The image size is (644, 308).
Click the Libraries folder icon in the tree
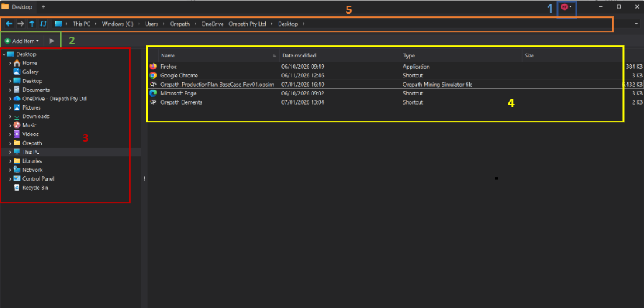17,161
